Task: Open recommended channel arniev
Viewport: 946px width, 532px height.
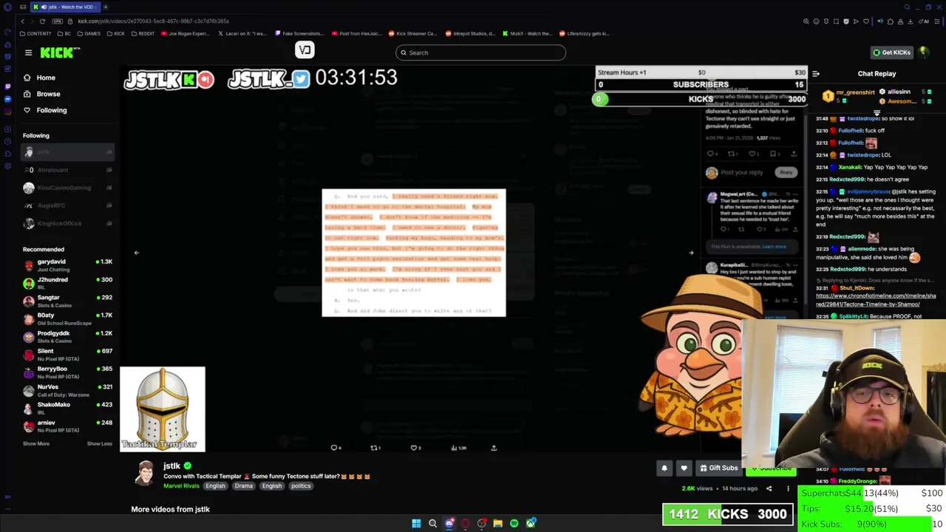Action: point(68,426)
